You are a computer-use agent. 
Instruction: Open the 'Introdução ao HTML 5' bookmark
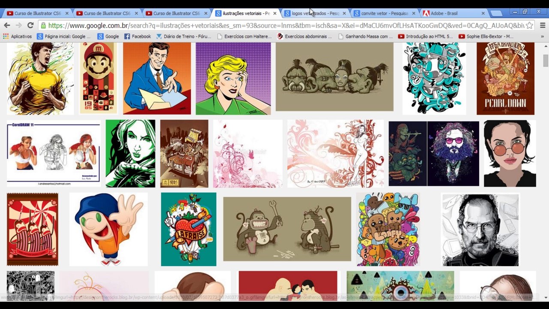click(425, 36)
